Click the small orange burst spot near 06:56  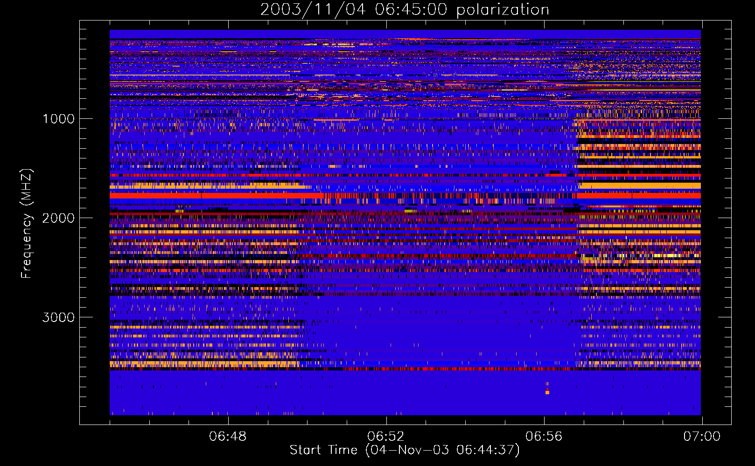click(547, 392)
